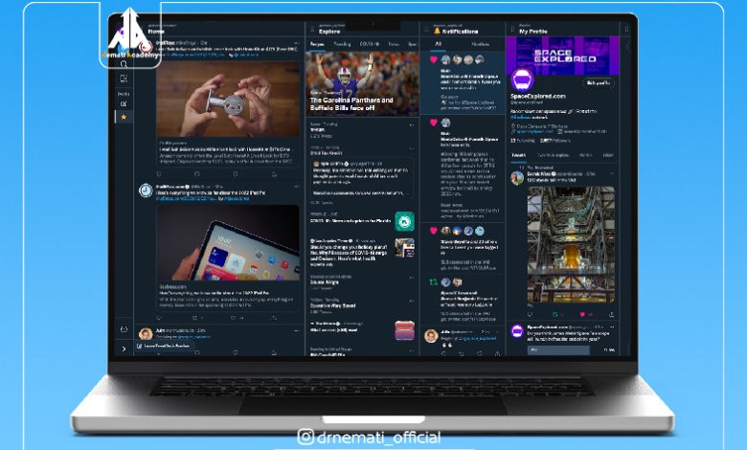Open options for Operation Warp Speed trend
This screenshot has width=747, height=450.
(411, 301)
